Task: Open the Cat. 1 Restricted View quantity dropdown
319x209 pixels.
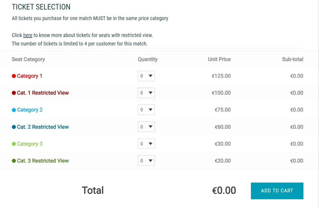Action: click(x=146, y=93)
